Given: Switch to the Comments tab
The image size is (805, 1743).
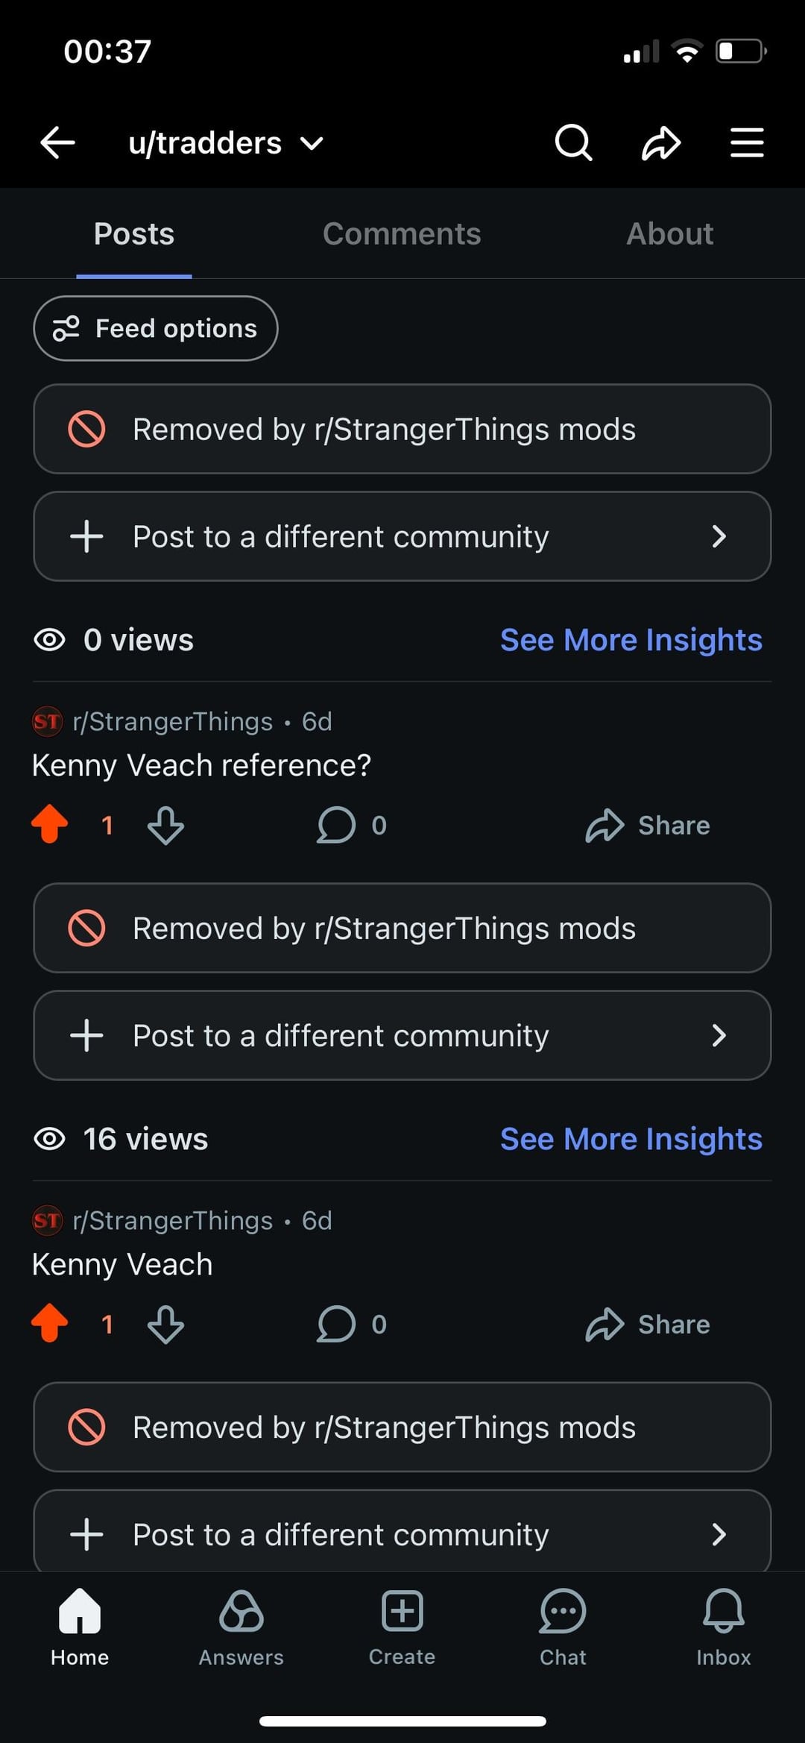Looking at the screenshot, I should [402, 234].
